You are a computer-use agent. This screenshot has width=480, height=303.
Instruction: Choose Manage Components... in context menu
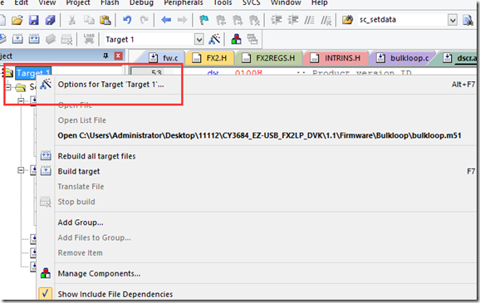click(257, 273)
